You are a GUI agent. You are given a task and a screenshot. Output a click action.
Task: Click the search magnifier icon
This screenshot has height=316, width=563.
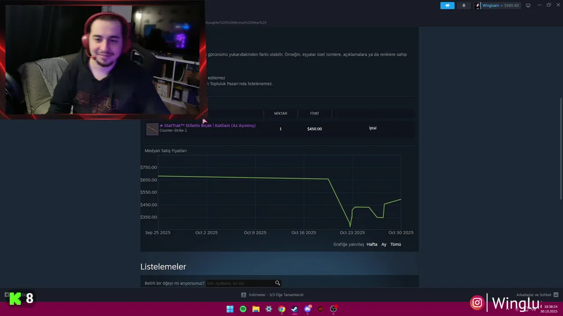pyautogui.click(x=278, y=283)
